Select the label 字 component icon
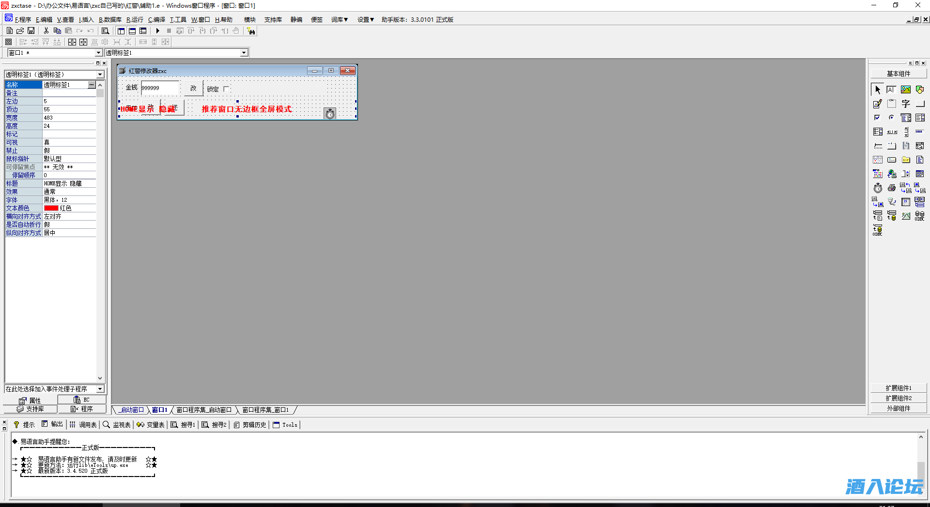The height and width of the screenshot is (507, 930). click(906, 104)
